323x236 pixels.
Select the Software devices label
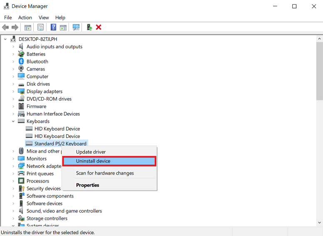(44, 204)
